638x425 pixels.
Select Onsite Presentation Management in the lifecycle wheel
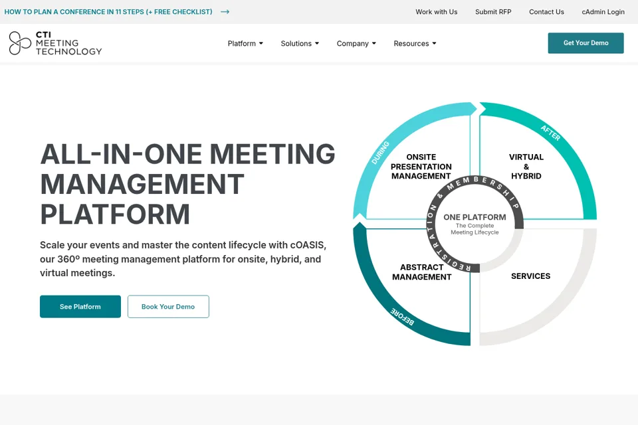(x=421, y=166)
